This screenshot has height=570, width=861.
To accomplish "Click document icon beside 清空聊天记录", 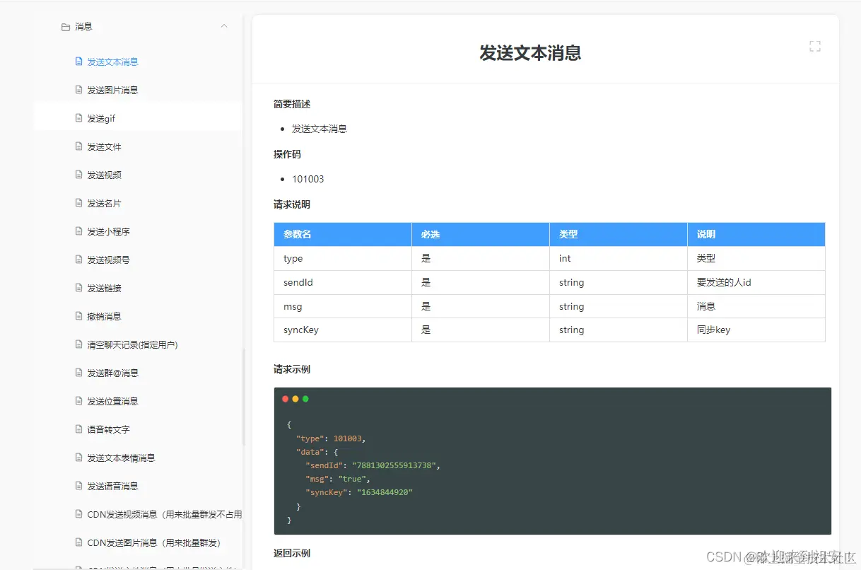I will click(x=79, y=344).
